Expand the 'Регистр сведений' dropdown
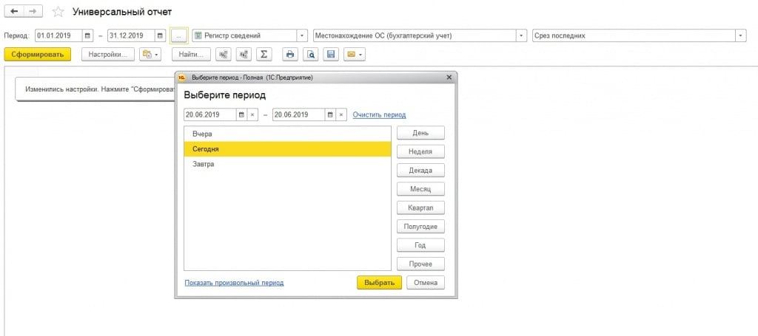This screenshot has width=758, height=336. tap(302, 35)
